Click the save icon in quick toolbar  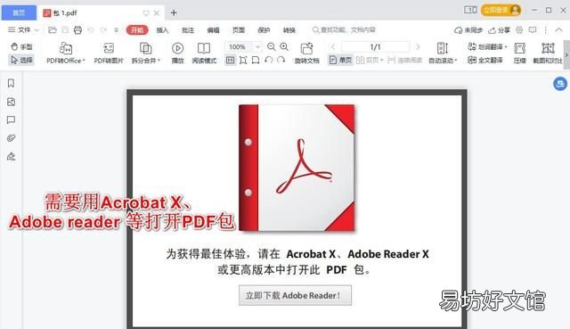click(x=65, y=29)
